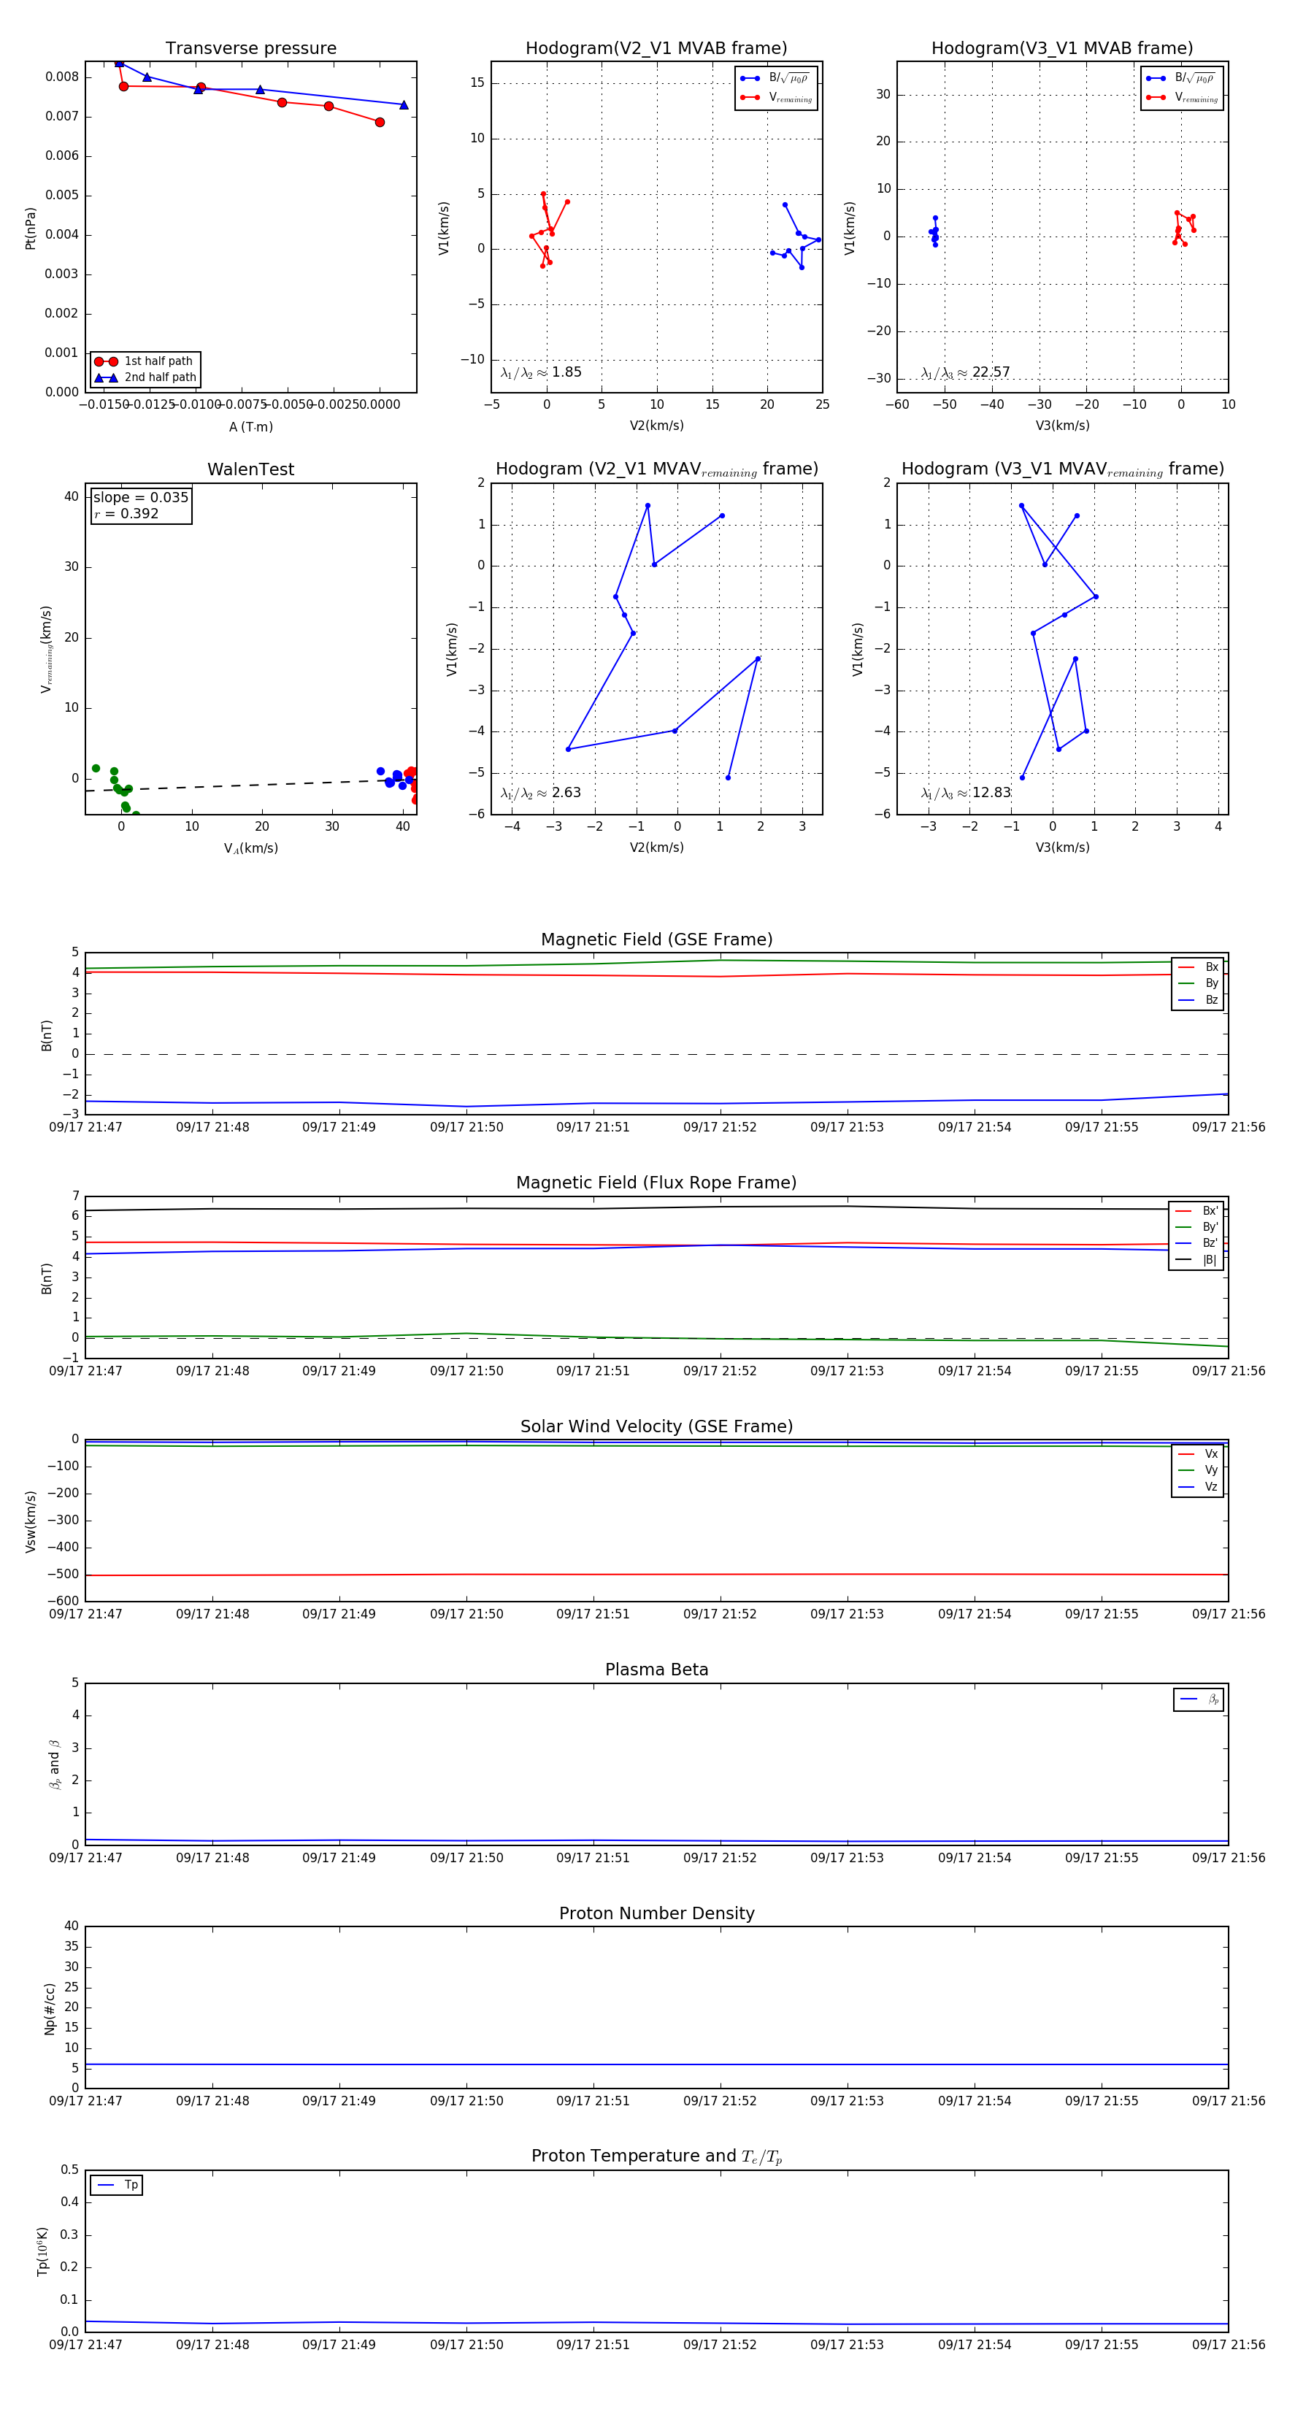This screenshot has width=1314, height=2409.
Task: Select the 'Vy' legend entry
Action: click(1198, 1470)
